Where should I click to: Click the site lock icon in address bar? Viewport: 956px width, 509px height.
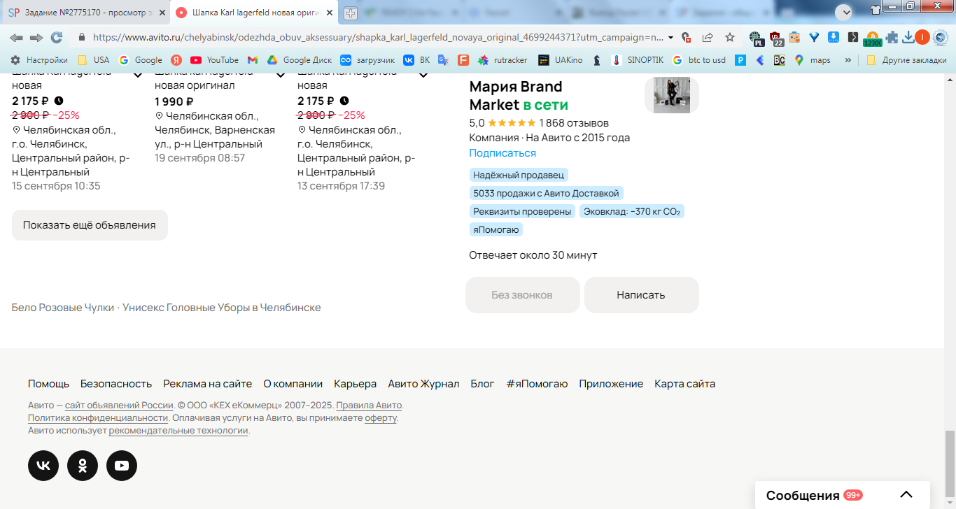82,37
